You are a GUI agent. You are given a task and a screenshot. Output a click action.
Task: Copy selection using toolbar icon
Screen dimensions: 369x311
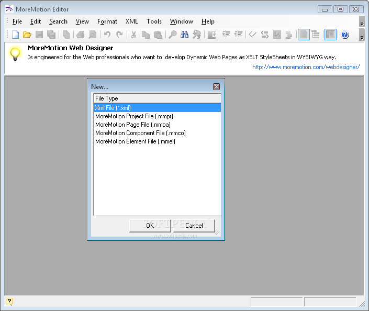tap(146, 35)
